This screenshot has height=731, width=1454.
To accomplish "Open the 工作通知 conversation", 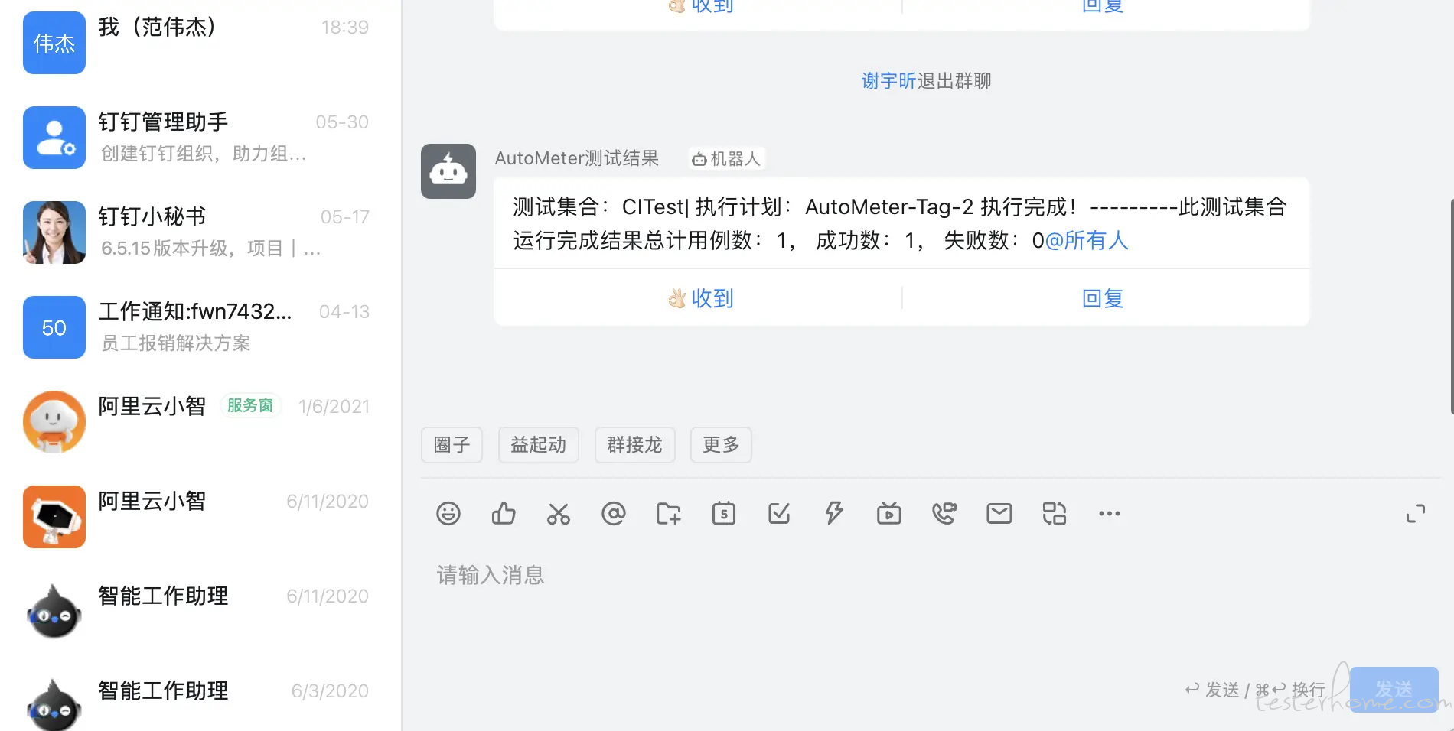I will [x=200, y=327].
